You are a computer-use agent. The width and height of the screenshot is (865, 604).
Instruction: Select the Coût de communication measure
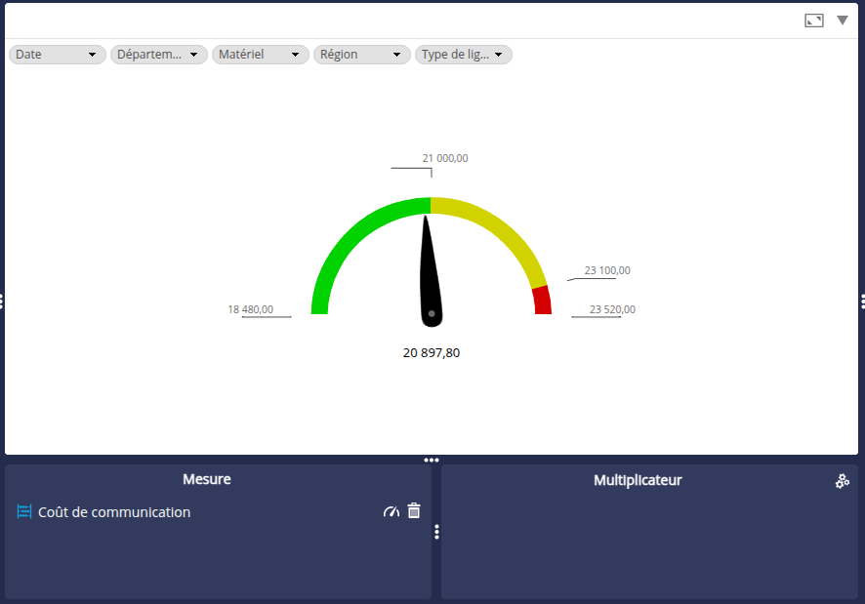pyautogui.click(x=114, y=512)
